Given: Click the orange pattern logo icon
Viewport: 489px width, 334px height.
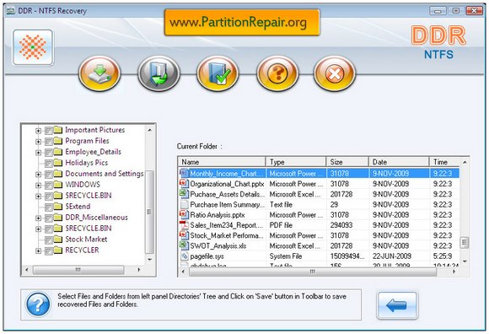Looking at the screenshot, I should [33, 47].
